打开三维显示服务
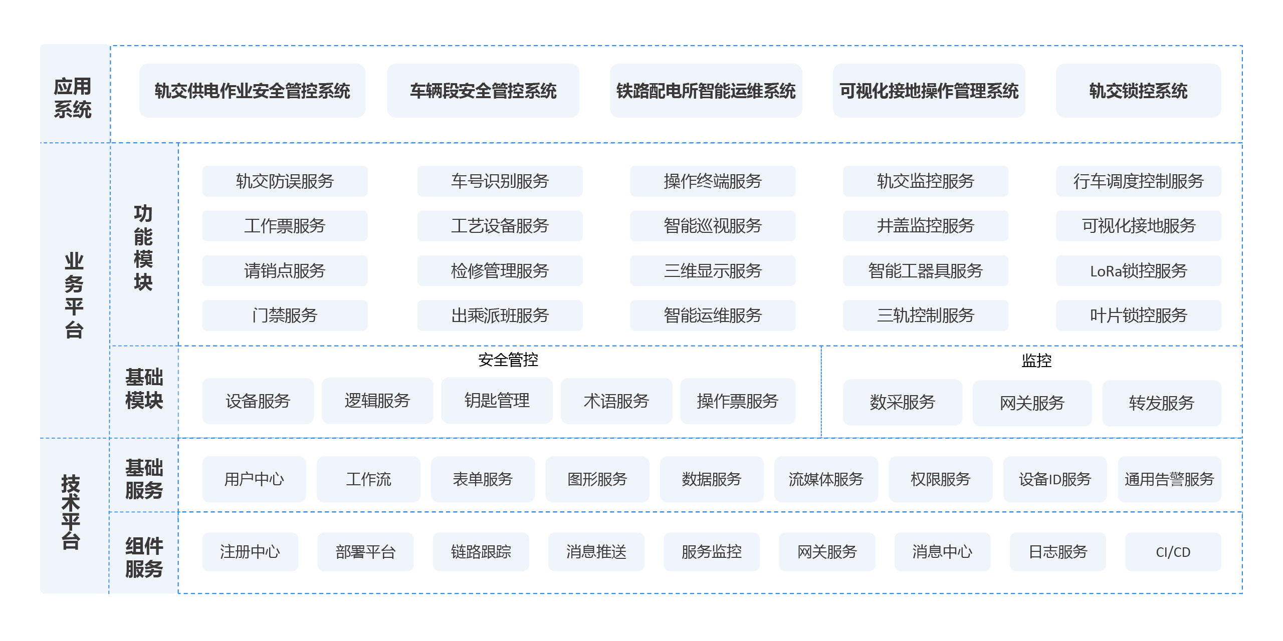The image size is (1283, 641). tap(713, 271)
